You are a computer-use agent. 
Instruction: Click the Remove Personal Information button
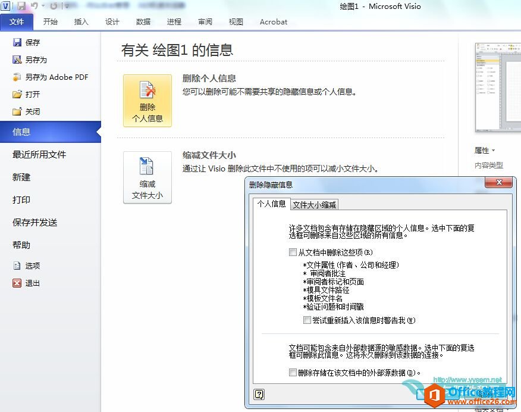click(147, 101)
